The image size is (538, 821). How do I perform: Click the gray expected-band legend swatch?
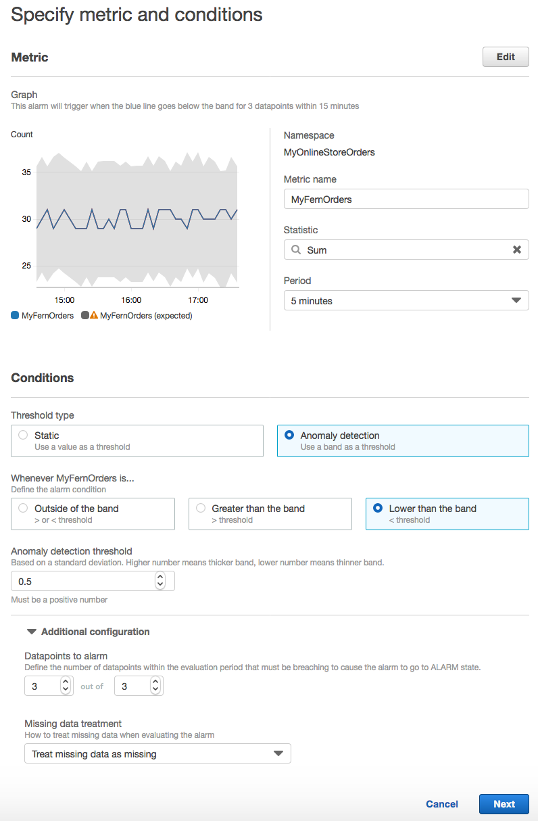tap(85, 315)
